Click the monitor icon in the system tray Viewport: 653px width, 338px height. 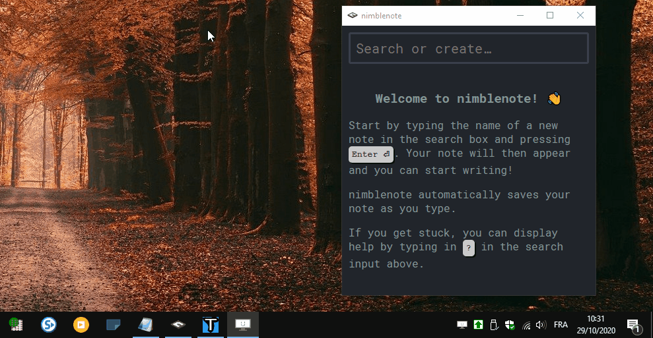coord(462,325)
